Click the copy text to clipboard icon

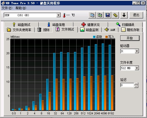point(92,15)
